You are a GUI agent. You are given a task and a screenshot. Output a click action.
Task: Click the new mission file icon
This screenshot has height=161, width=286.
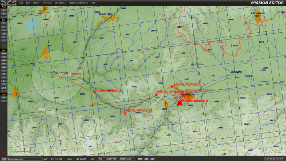click(x=4, y=10)
